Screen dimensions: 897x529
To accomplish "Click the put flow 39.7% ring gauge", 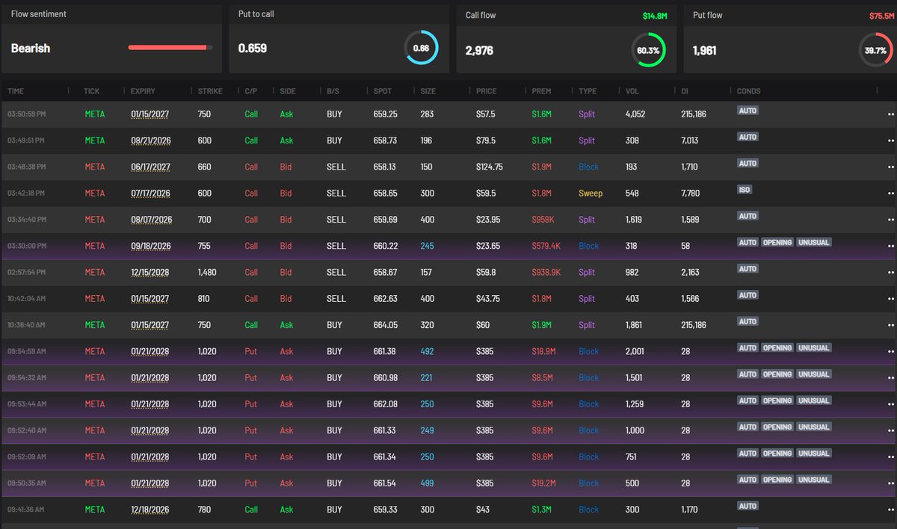I will coord(875,50).
